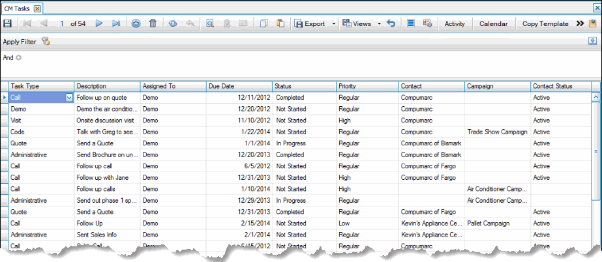Click the blue undo arrow after Views

pos(391,23)
